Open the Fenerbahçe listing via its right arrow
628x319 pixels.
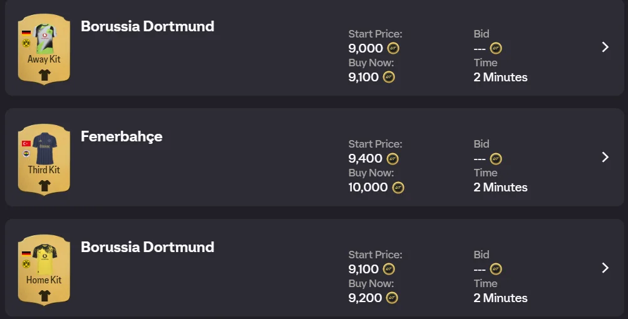pos(605,157)
